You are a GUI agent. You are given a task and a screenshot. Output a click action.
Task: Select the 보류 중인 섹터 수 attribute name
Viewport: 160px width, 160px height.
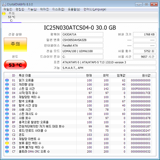point(30,143)
